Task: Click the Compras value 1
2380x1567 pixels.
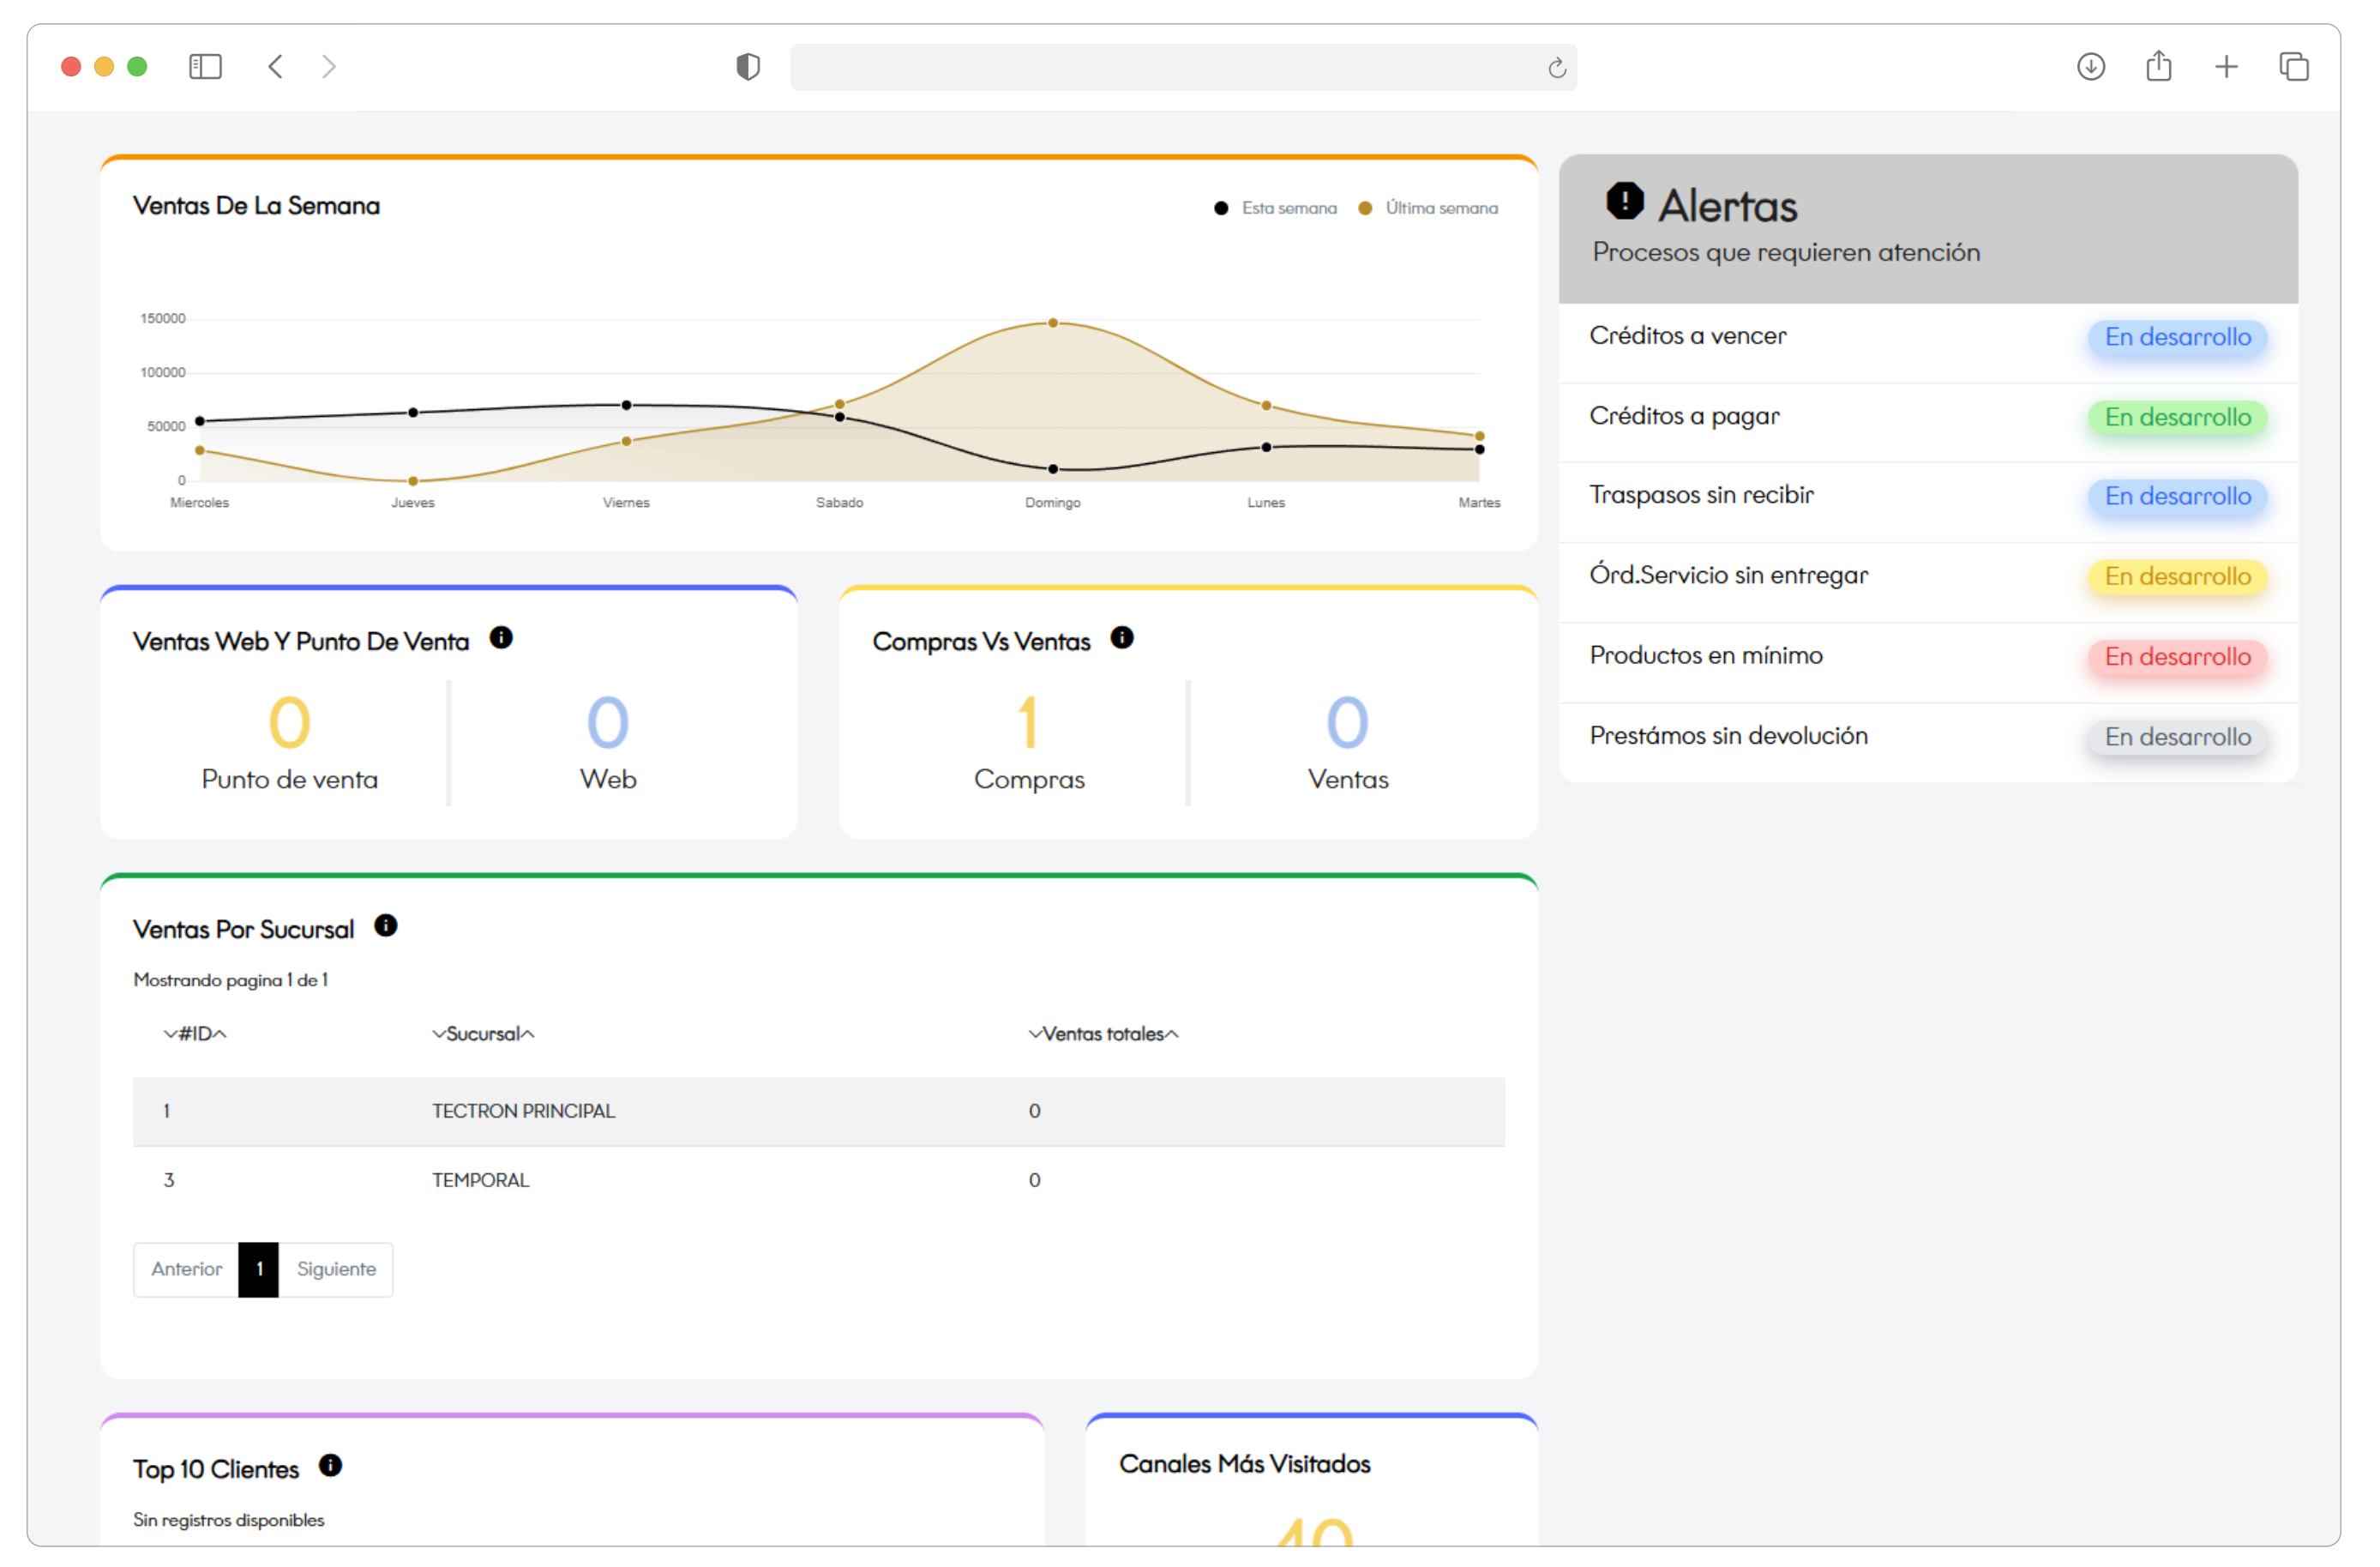Action: point(1029,722)
